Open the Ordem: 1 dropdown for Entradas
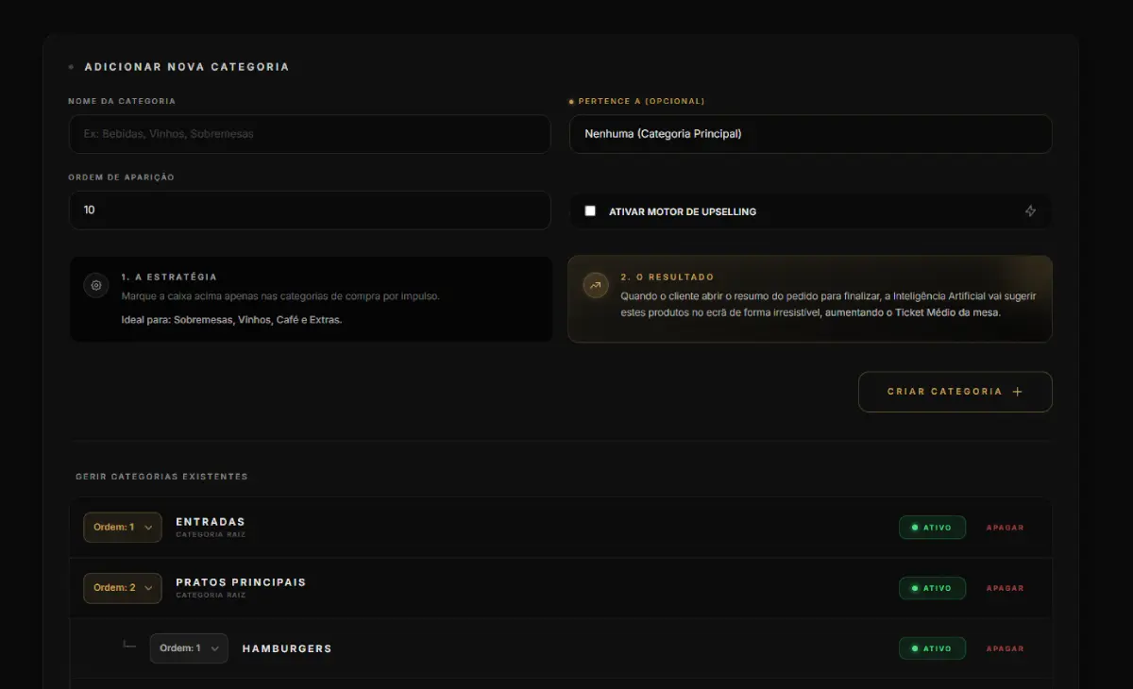The height and width of the screenshot is (689, 1133). click(123, 527)
